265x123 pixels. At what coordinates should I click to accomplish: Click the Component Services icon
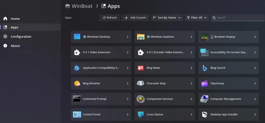[x=140, y=99]
